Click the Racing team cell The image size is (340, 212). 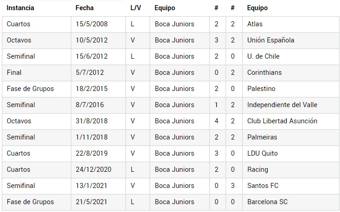click(258, 170)
